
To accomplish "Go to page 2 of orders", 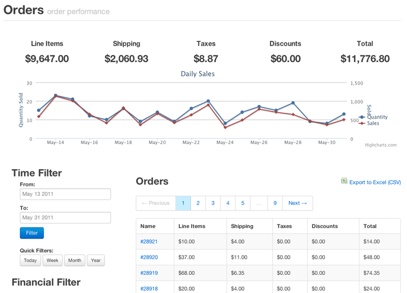I will [198, 203].
